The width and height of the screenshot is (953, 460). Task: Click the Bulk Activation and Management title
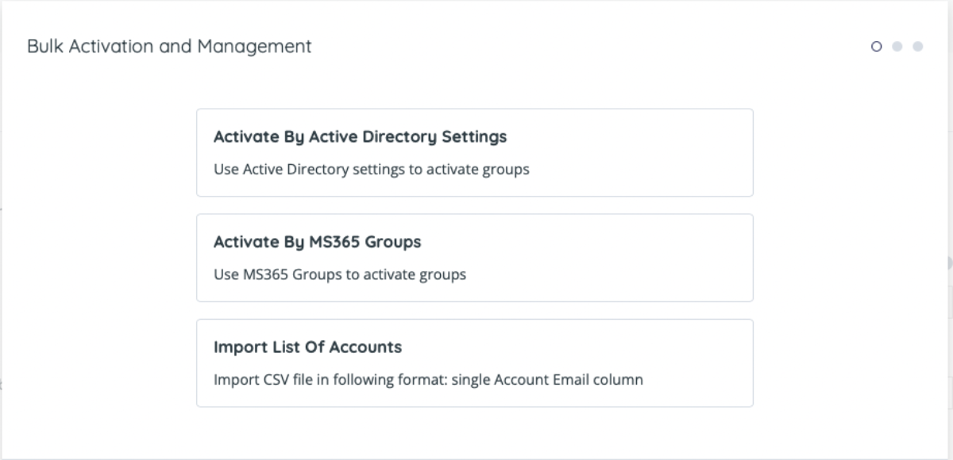(169, 47)
